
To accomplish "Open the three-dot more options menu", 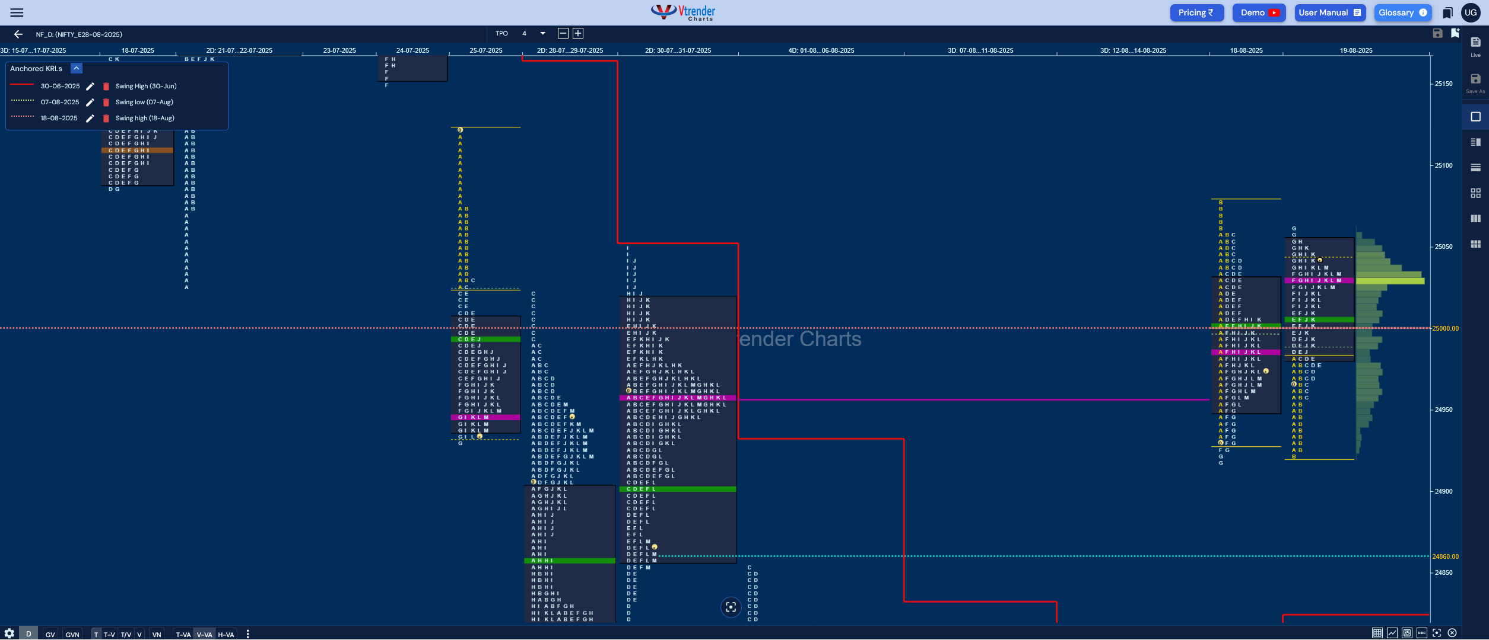I will pos(247,634).
